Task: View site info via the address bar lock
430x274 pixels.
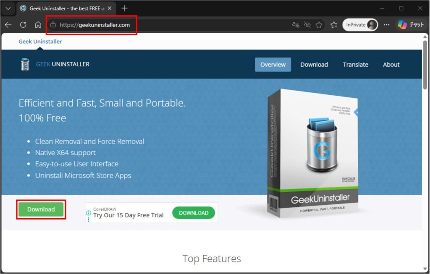Action: (53, 25)
